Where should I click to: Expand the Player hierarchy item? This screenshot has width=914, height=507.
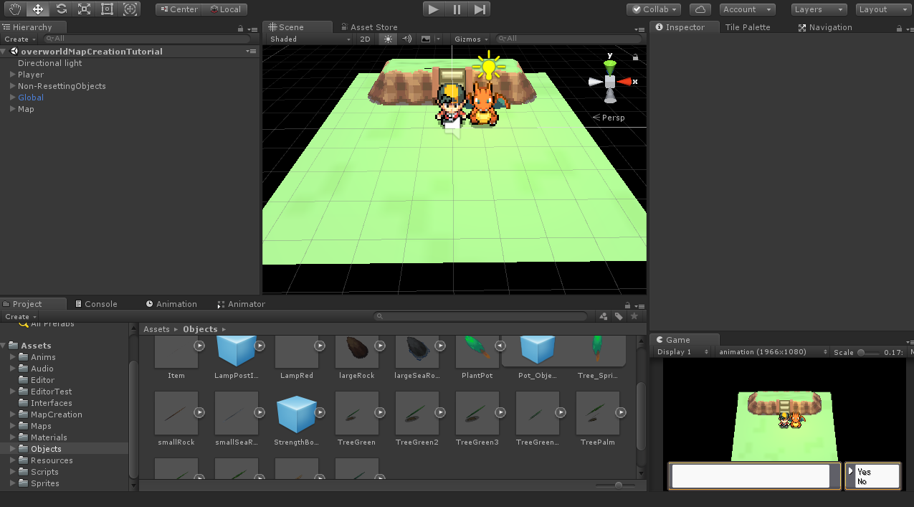(x=13, y=75)
